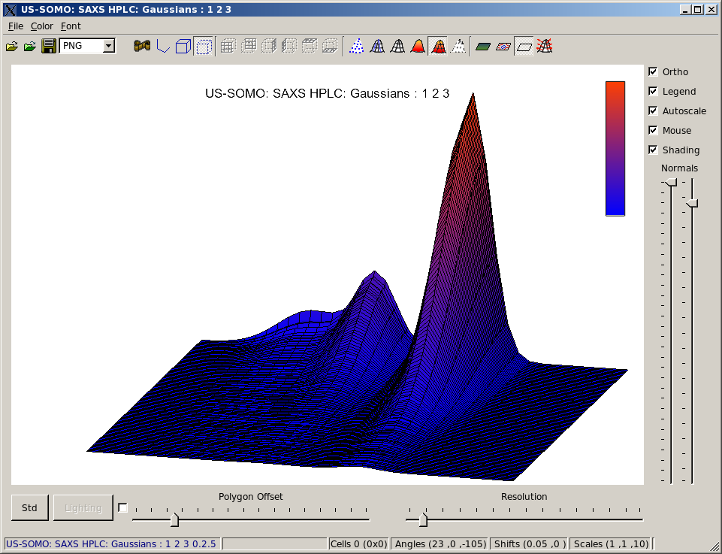Save the plot with the floppy disk icon
This screenshot has height=554, width=722.
[48, 46]
